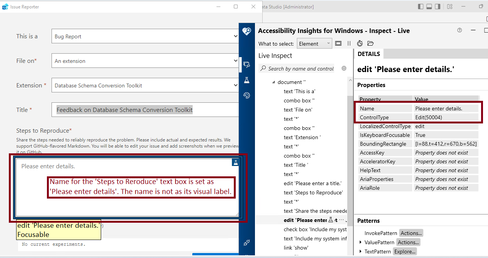Toggle the element highlighter rectangle icon

[x=339, y=43]
